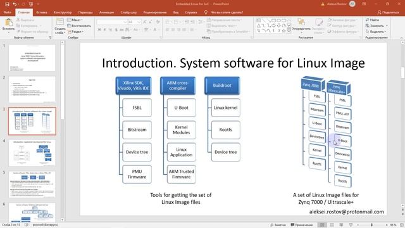Toggle Center text alignment
Viewport: 405px width, 228px height.
pyautogui.click(x=173, y=30)
